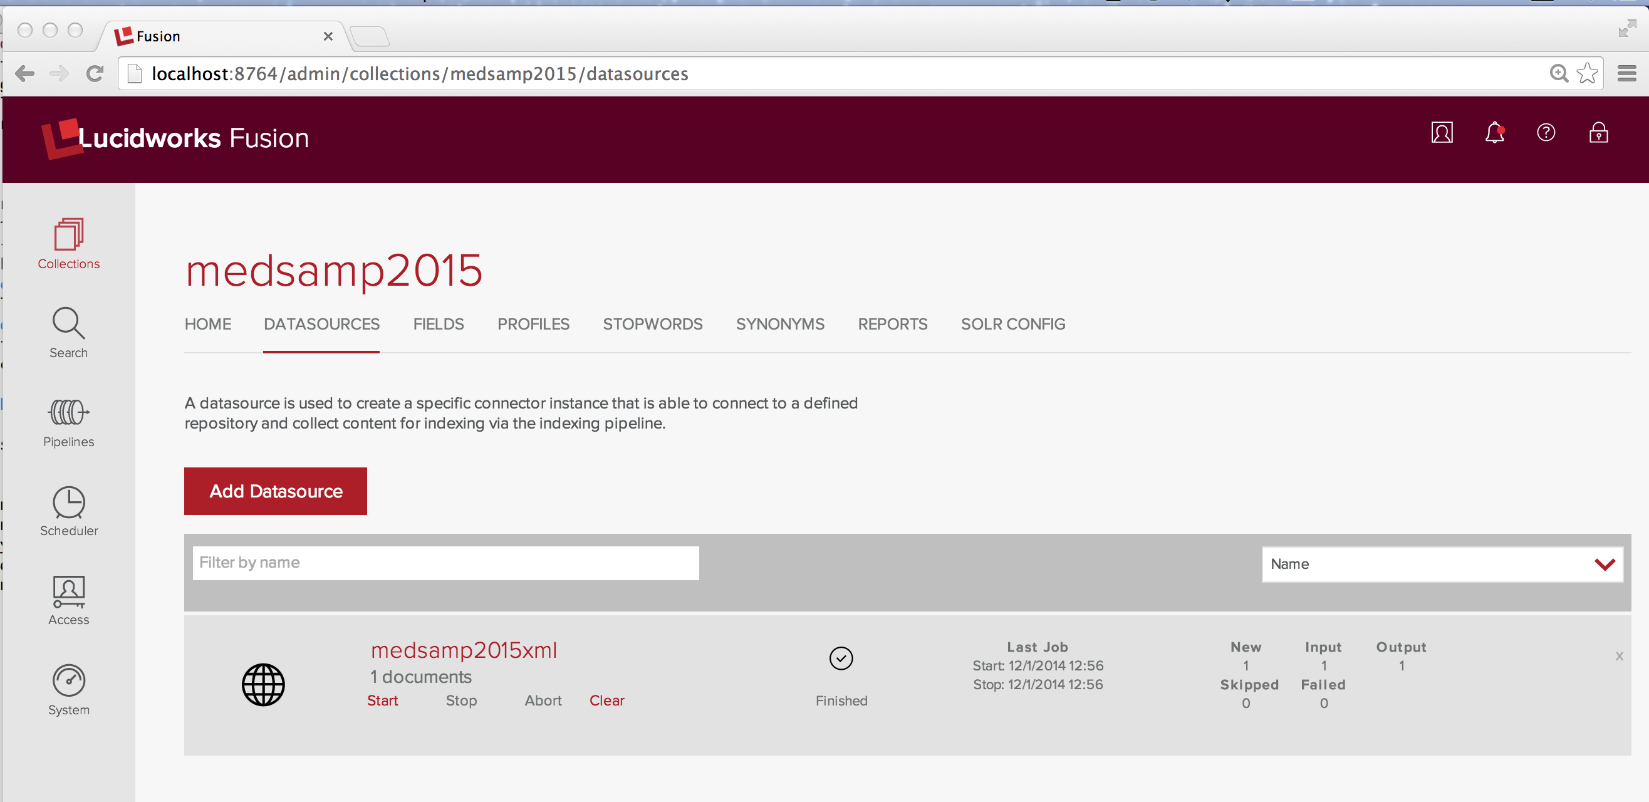Reload the page with refresh icon
Image resolution: width=1649 pixels, height=802 pixels.
click(95, 73)
